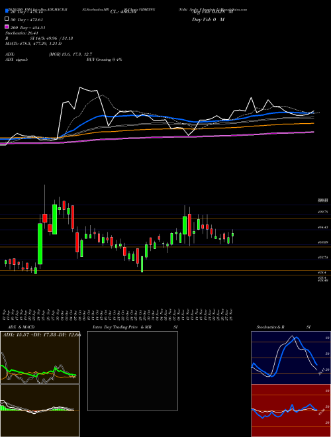Click the 'BUY Growing @ 4%' ADX signal text
Viewport: 331px width, 437px height.
click(x=104, y=60)
